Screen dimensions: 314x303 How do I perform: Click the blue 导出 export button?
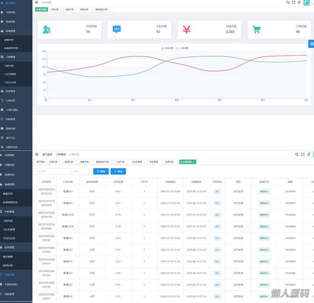point(118,171)
